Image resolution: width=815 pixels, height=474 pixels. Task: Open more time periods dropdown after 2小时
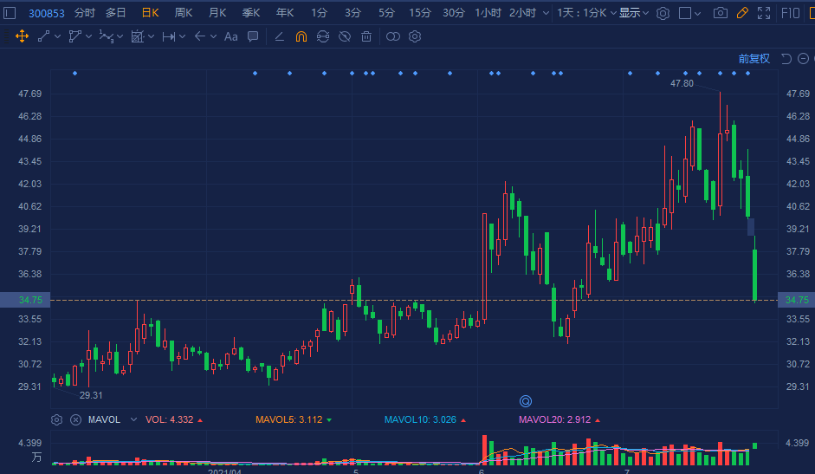pos(546,13)
